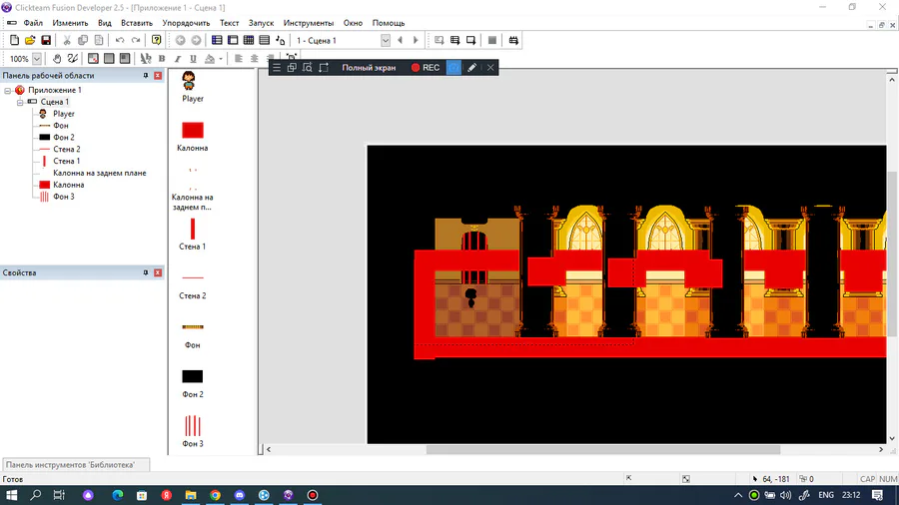This screenshot has height=505, width=899.
Task: Go to previous frame arrow
Action: (x=401, y=40)
